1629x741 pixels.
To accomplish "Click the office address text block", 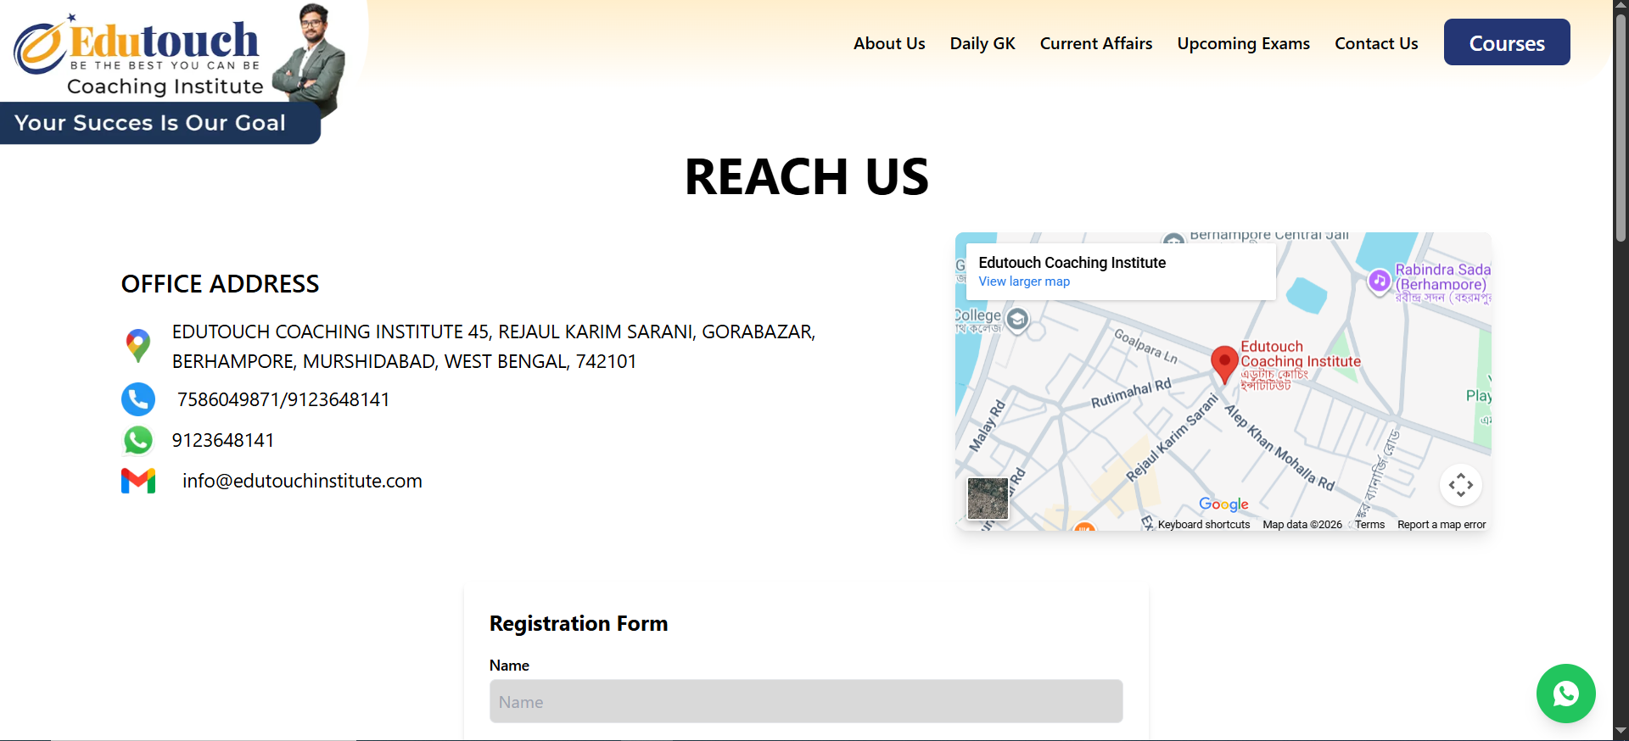I will 494,347.
